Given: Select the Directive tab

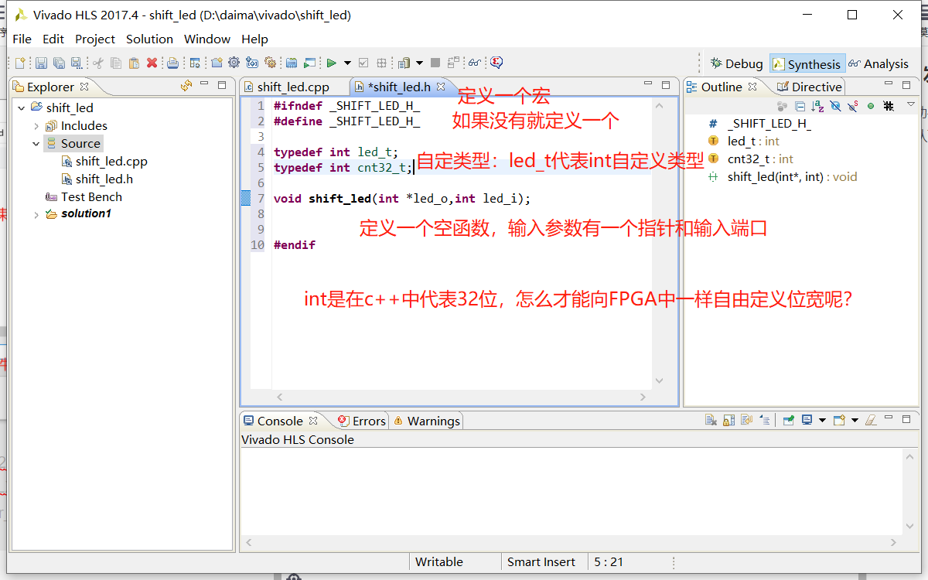Looking at the screenshot, I should coord(809,87).
